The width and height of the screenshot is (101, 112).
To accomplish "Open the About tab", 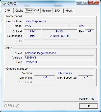I will tap(69, 11).
